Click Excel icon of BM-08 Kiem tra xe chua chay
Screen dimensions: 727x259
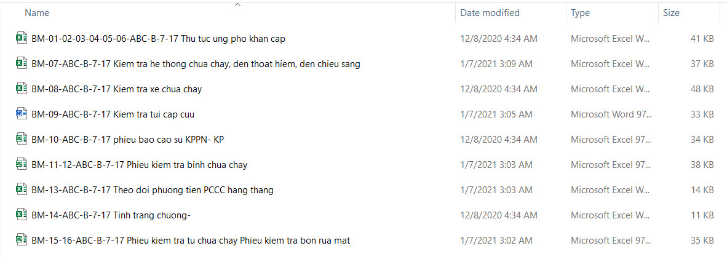click(21, 89)
